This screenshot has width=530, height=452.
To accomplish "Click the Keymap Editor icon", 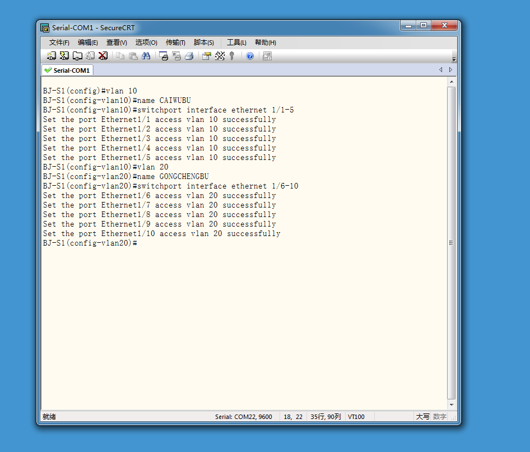I will 220,56.
